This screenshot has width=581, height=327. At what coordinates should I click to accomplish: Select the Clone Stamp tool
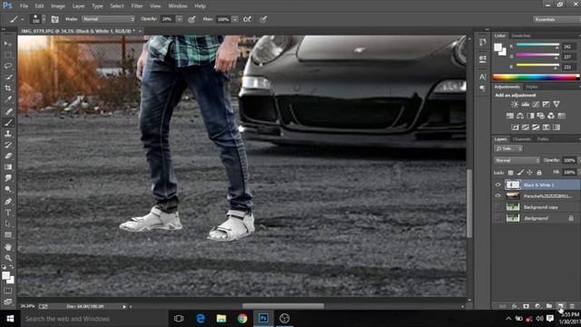[x=8, y=134]
